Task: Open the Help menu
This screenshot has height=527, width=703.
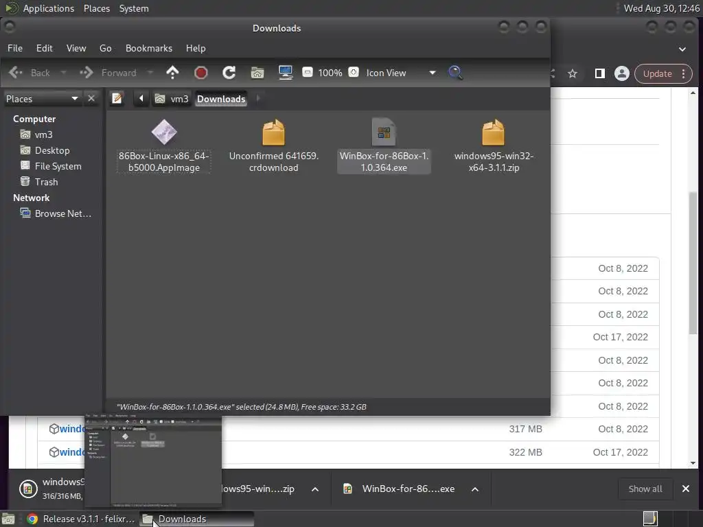Action: pyautogui.click(x=196, y=48)
